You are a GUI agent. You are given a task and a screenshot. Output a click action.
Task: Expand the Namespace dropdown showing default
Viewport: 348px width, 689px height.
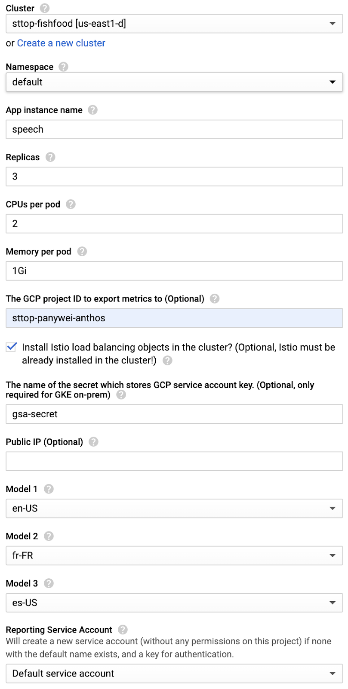coord(174,82)
